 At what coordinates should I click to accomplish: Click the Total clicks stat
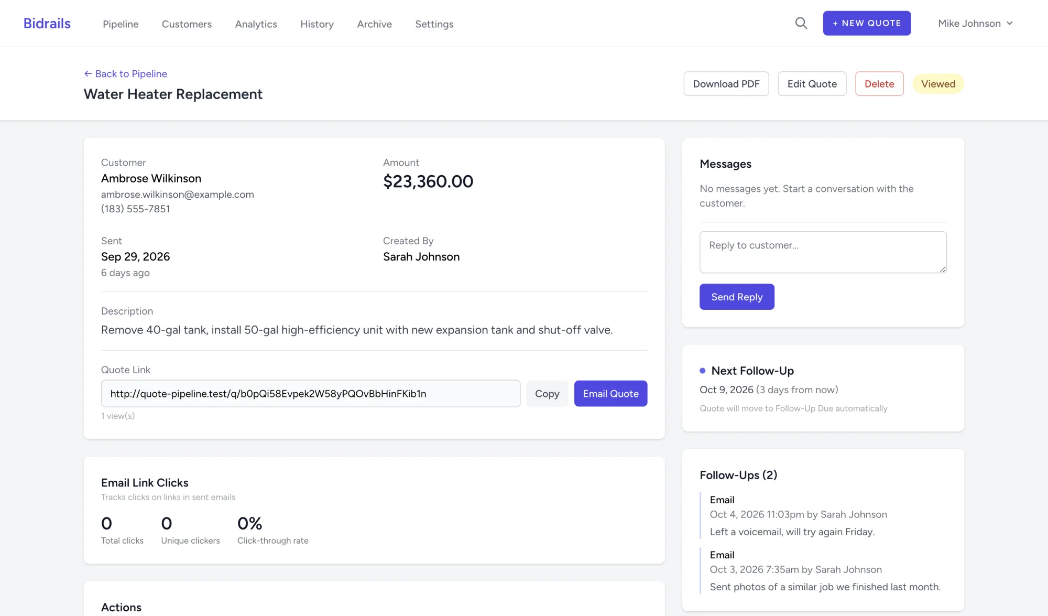click(122, 531)
